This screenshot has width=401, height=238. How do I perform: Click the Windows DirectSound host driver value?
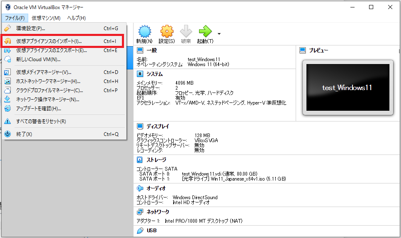click(195, 197)
